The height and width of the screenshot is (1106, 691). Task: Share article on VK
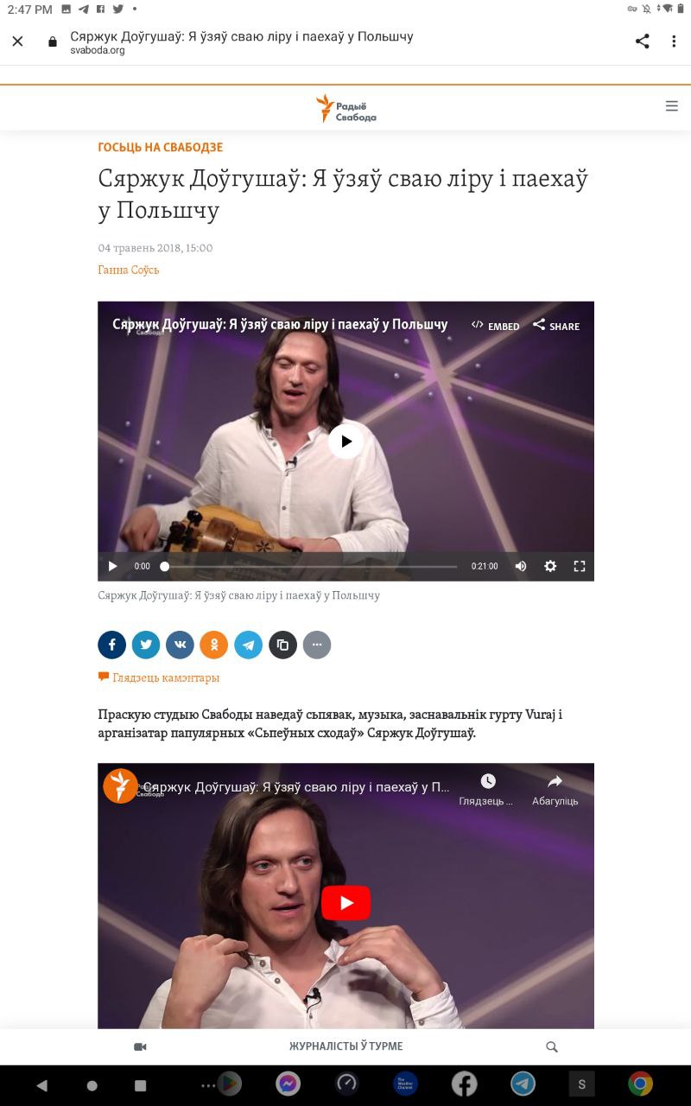(x=181, y=645)
